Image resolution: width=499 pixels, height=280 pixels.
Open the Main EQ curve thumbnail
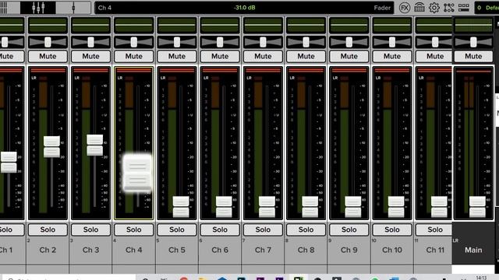coord(473,25)
